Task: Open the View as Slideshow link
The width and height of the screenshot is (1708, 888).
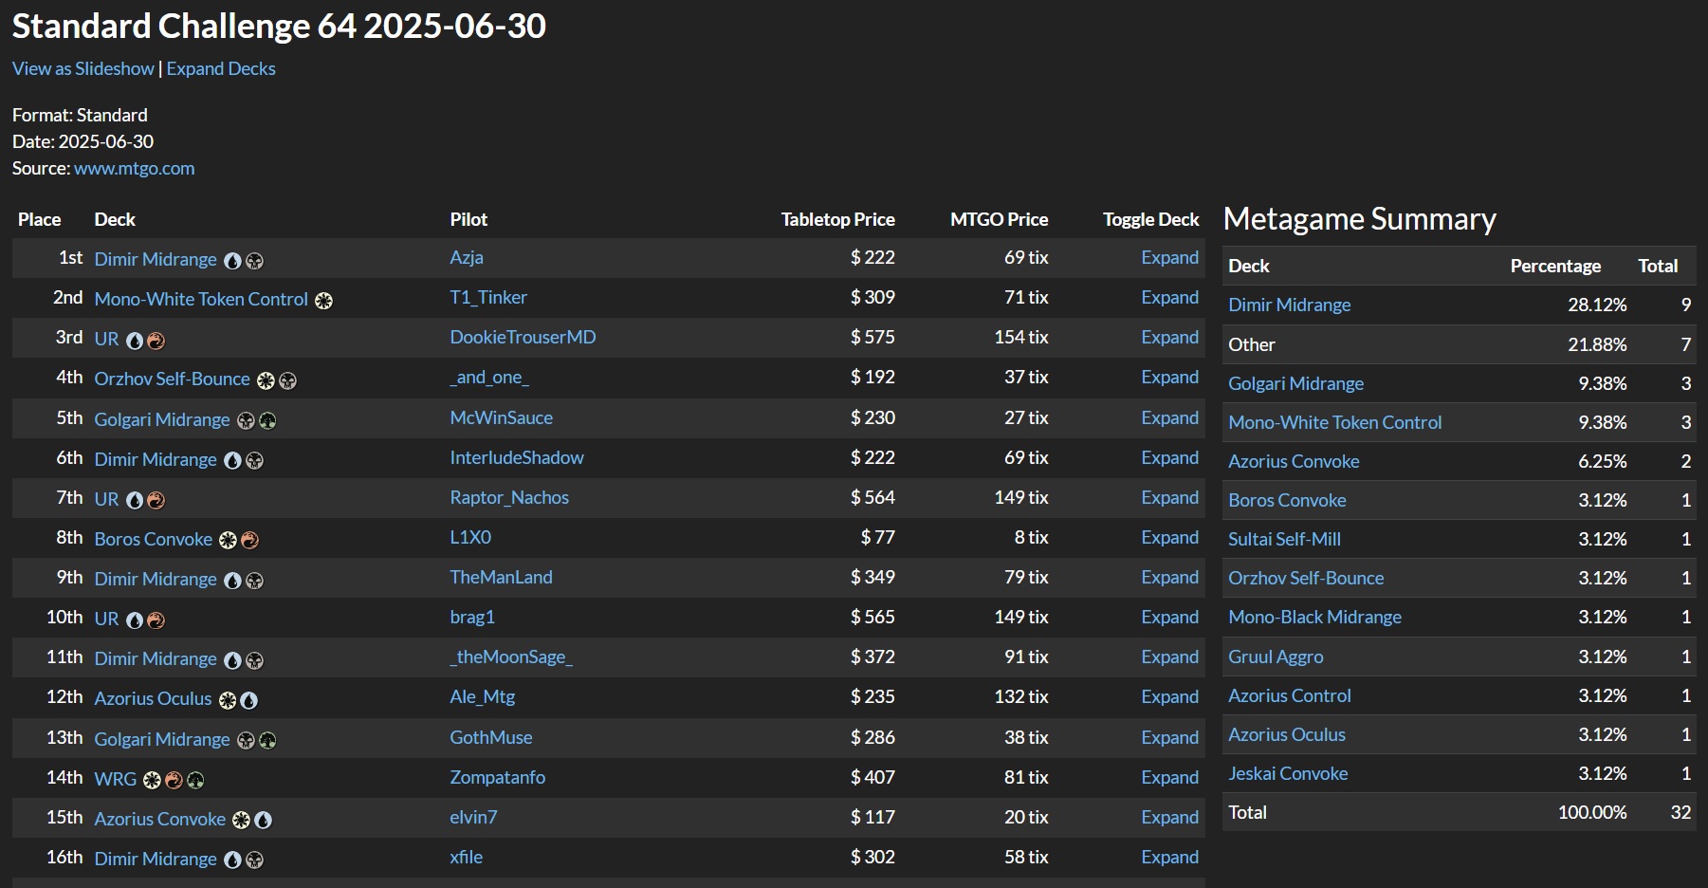Action: pyautogui.click(x=83, y=68)
